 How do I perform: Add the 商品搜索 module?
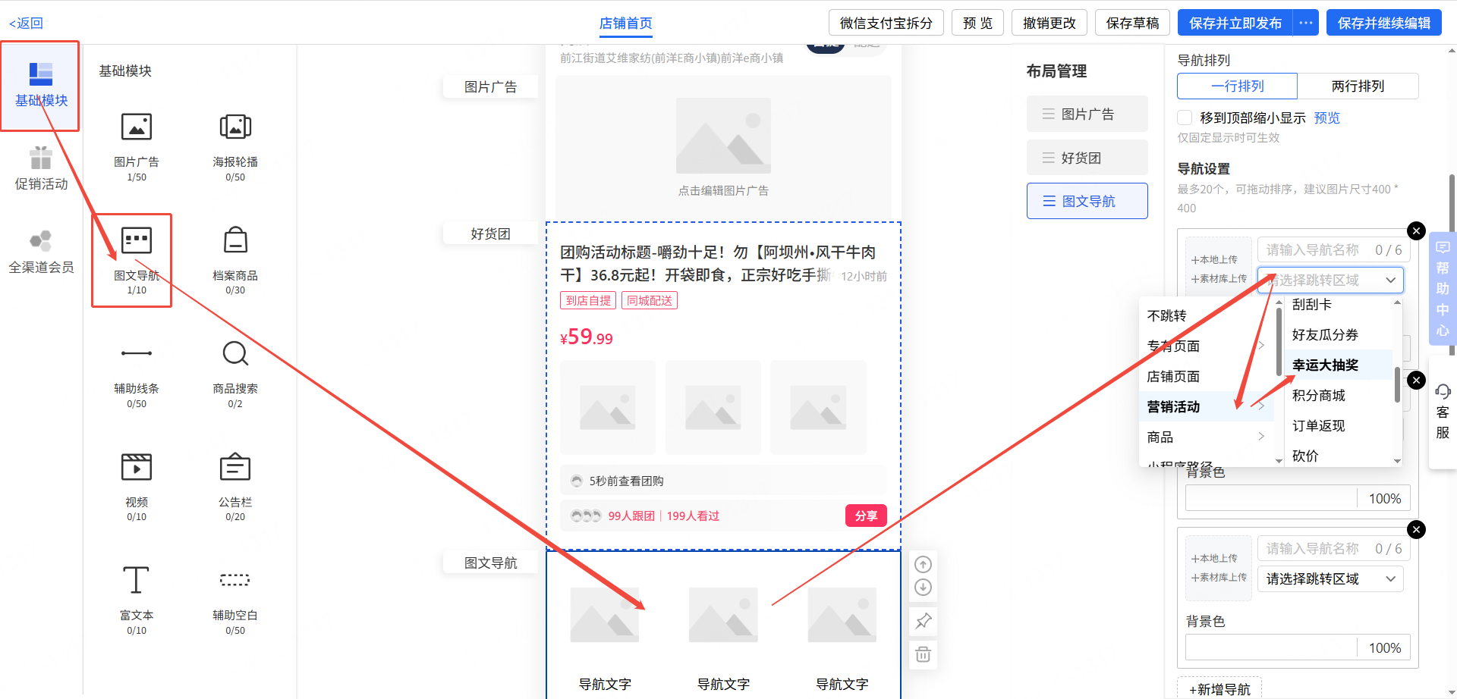click(x=235, y=374)
